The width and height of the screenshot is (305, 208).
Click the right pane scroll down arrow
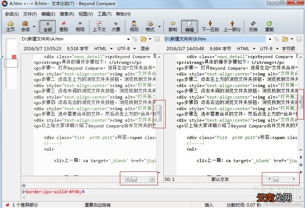pos(301,150)
